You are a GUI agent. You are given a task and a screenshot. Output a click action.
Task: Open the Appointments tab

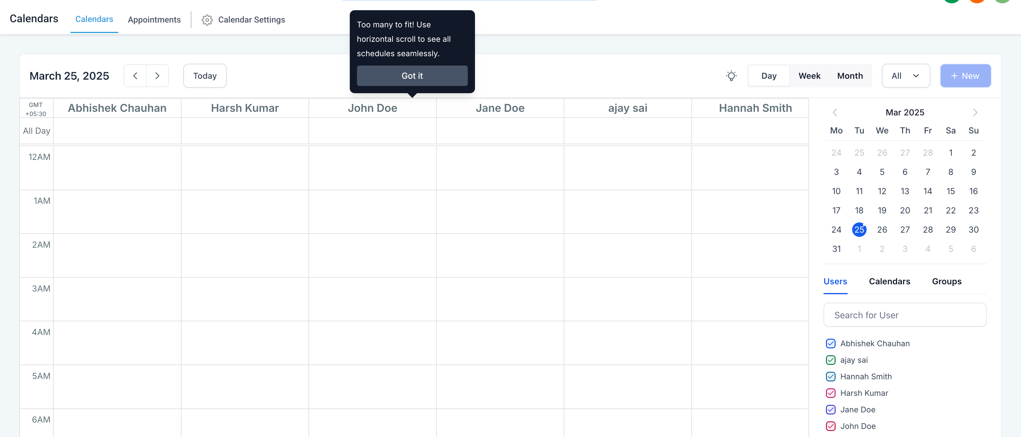pyautogui.click(x=154, y=20)
